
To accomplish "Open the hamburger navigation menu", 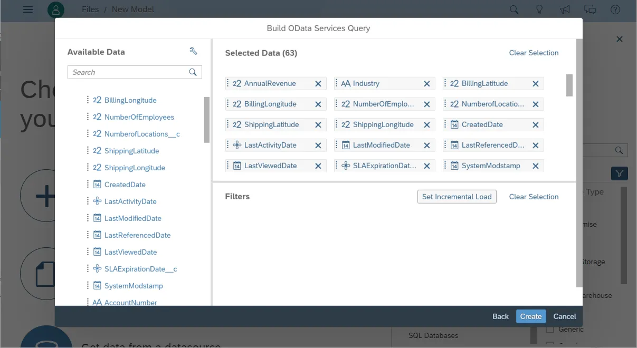I will click(x=28, y=9).
